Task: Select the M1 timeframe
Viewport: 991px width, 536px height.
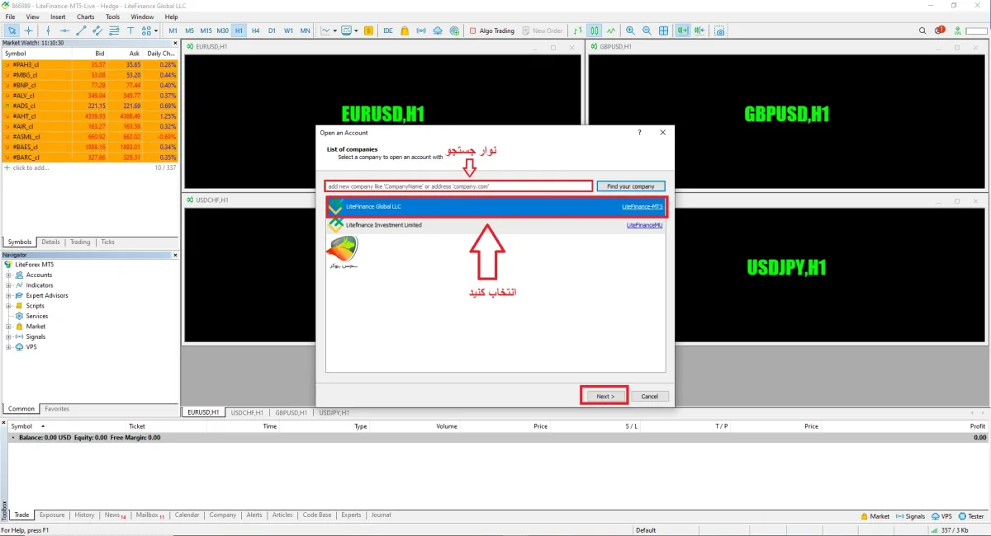Action: (x=173, y=31)
